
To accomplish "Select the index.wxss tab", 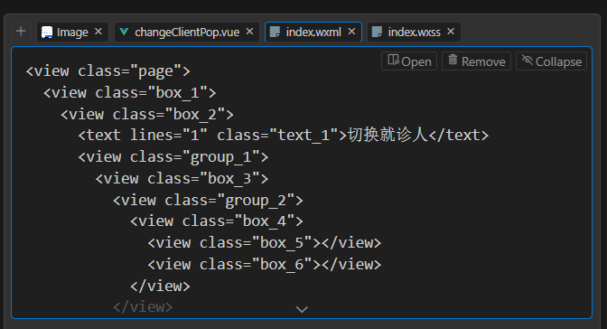I will coord(414,32).
